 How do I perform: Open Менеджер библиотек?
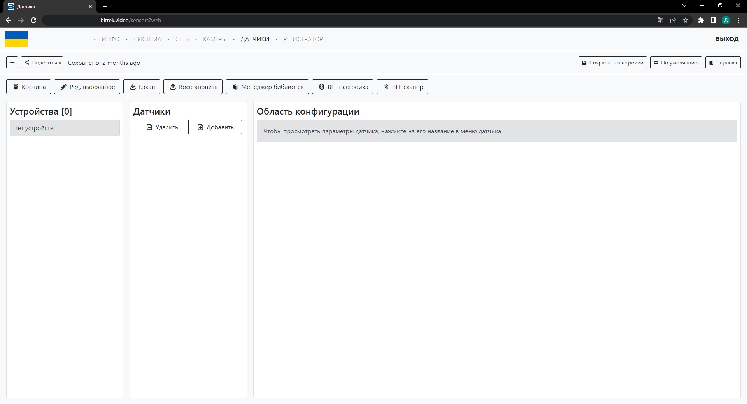tap(267, 87)
